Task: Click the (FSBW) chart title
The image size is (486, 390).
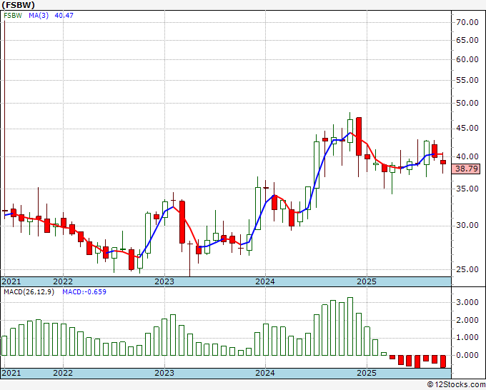Action: tap(19, 5)
